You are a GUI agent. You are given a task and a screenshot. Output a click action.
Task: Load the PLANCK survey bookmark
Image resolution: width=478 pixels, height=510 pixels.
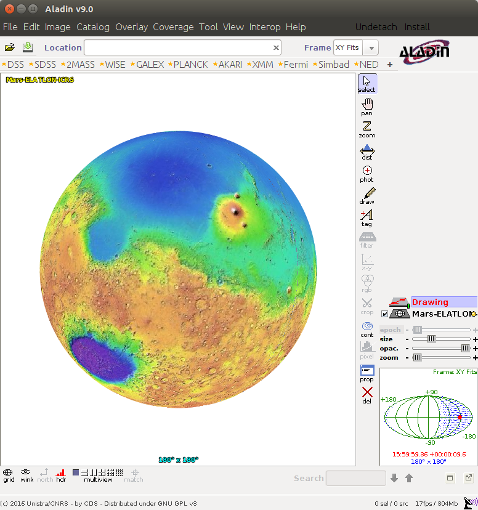pos(188,65)
